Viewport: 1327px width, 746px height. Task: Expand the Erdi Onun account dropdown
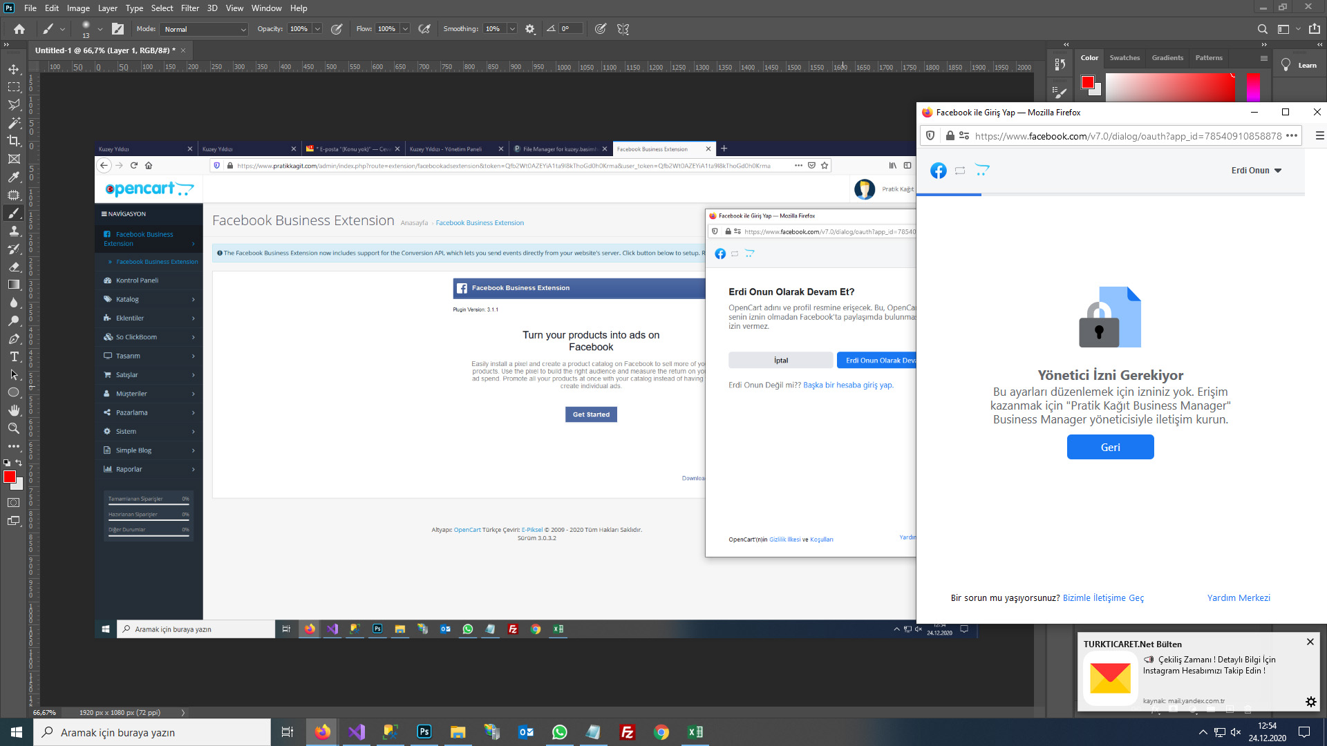(x=1256, y=171)
